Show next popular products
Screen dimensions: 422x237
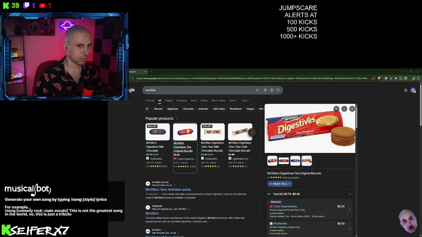click(252, 132)
